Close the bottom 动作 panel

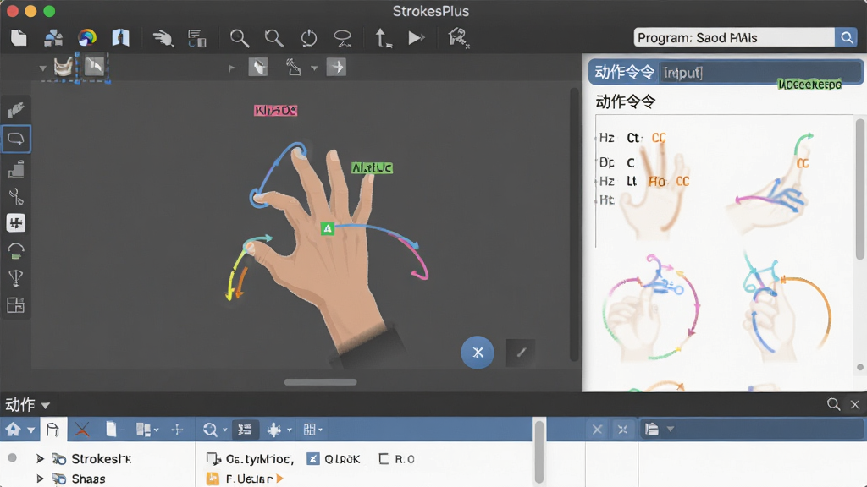(x=855, y=405)
